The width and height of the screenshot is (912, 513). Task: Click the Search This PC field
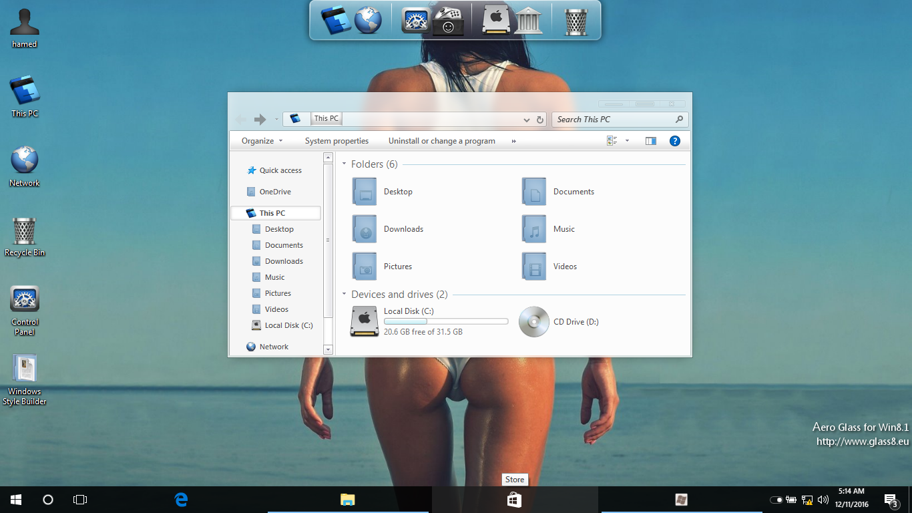point(613,120)
